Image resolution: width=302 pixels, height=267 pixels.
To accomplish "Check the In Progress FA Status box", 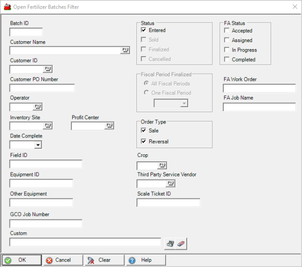I will click(x=227, y=50).
